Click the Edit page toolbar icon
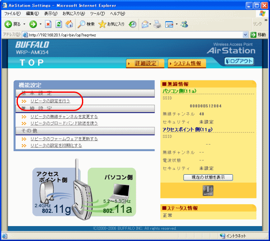The image size is (270, 241). click(169, 24)
